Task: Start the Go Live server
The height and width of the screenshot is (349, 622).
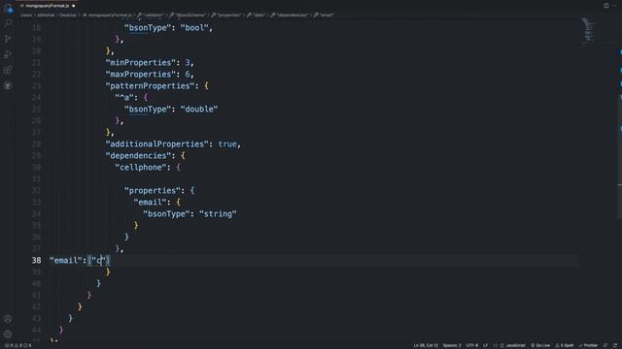Action: point(540,345)
